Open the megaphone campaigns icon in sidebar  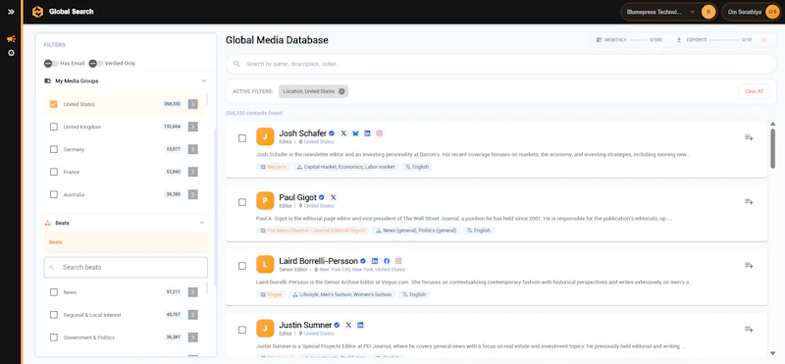pyautogui.click(x=11, y=39)
